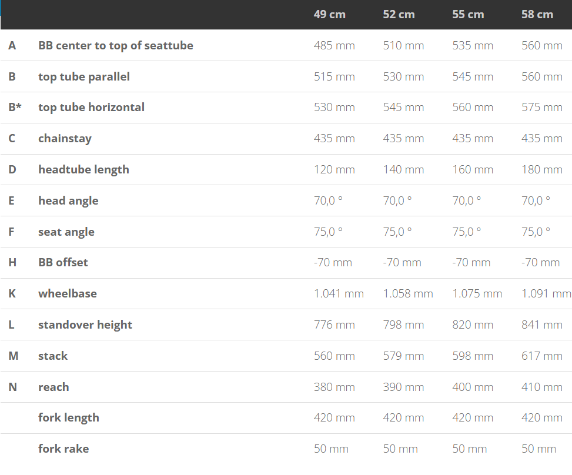Select the 58 cm size header
This screenshot has height=475, width=572.
tap(537, 14)
